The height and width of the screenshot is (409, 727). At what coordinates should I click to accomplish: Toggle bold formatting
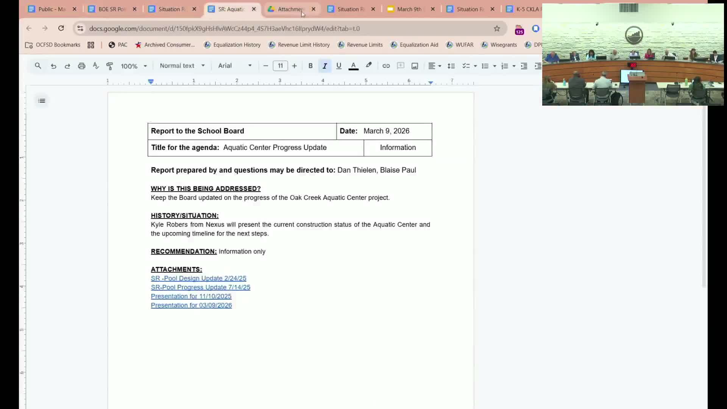coord(310,66)
